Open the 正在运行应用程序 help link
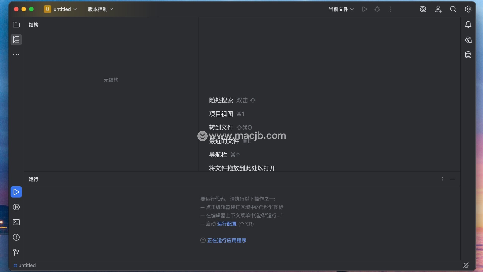This screenshot has width=483, height=272. point(226,240)
